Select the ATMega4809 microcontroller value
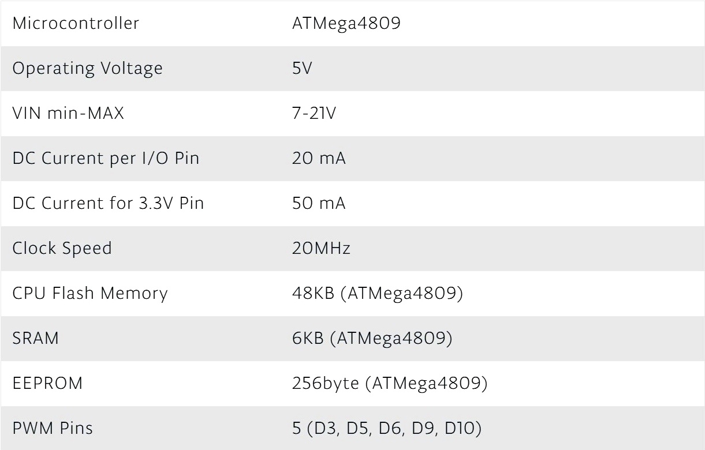Viewport: 705px width, 450px height. tap(345, 24)
